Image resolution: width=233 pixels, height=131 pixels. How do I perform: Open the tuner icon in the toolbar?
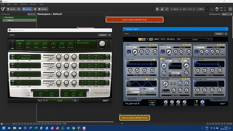pyautogui.click(x=167, y=9)
